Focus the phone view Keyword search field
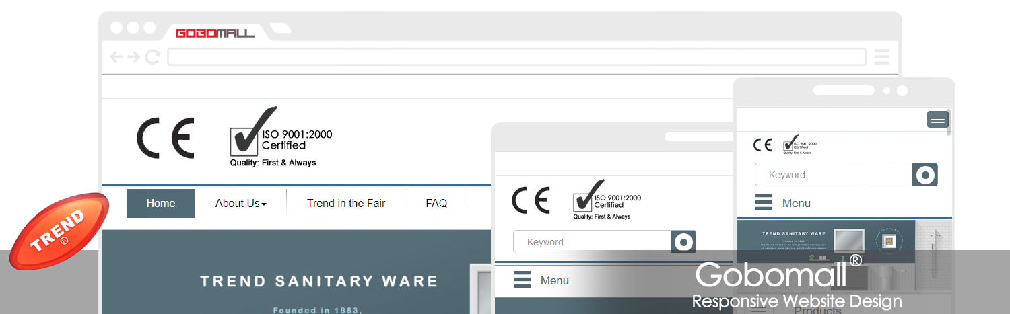Image resolution: width=1010 pixels, height=314 pixels. click(834, 175)
